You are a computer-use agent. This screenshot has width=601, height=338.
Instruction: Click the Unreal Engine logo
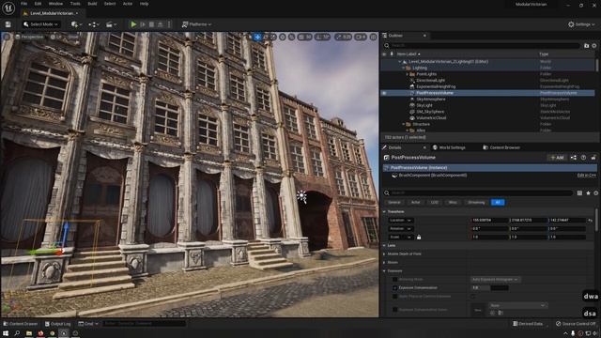pyautogui.click(x=8, y=8)
